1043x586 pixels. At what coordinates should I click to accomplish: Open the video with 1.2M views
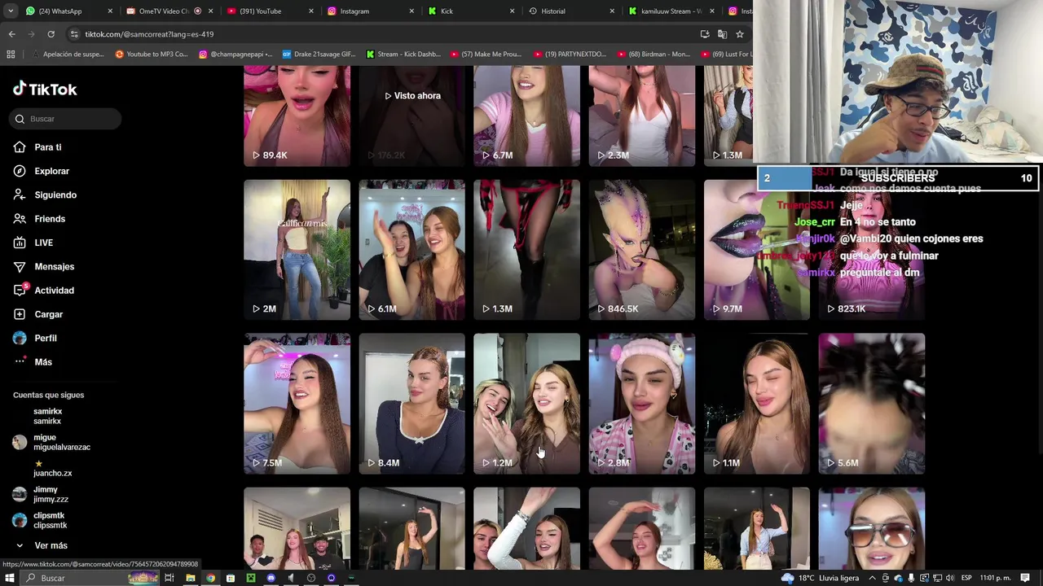(x=526, y=404)
